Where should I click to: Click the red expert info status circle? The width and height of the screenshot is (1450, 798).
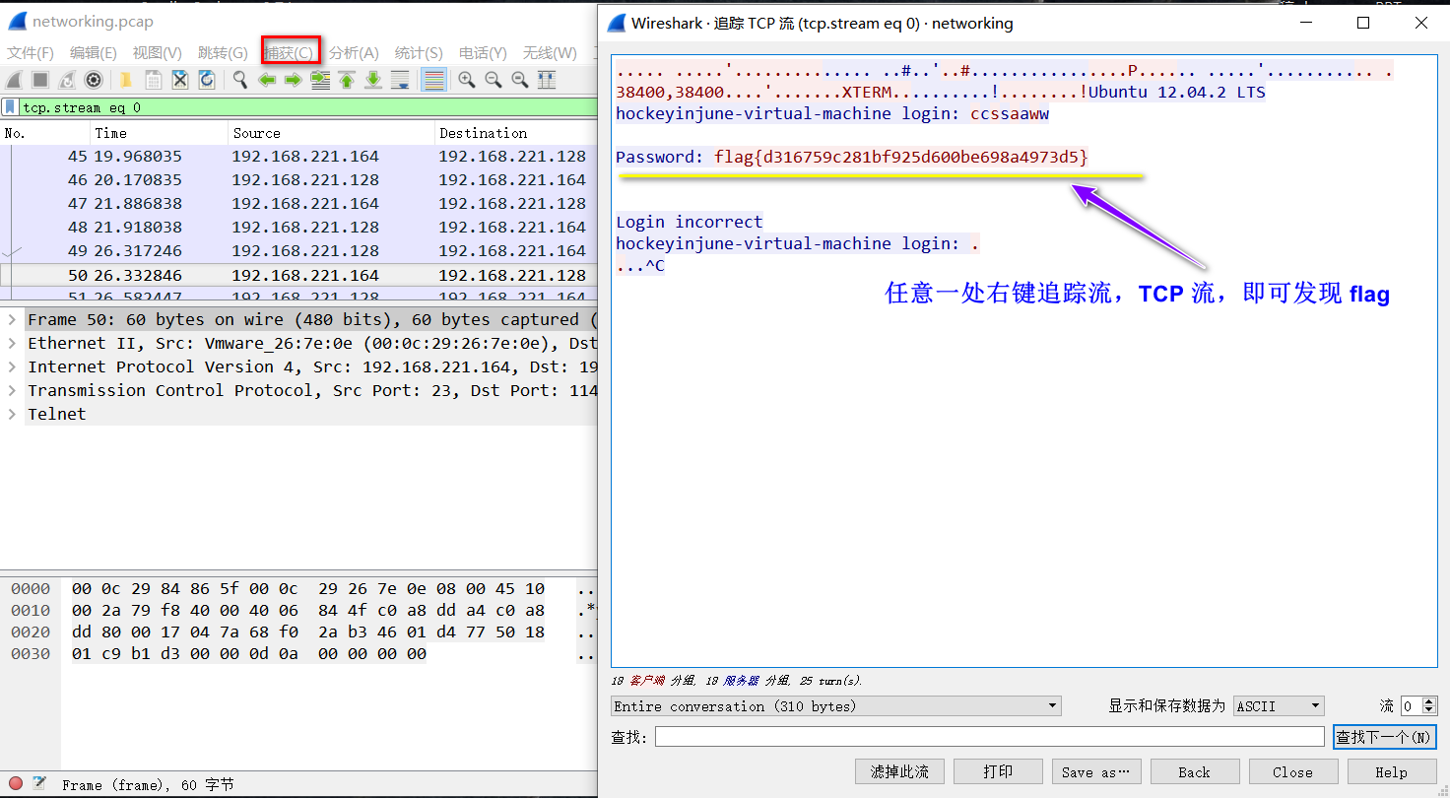(16, 784)
